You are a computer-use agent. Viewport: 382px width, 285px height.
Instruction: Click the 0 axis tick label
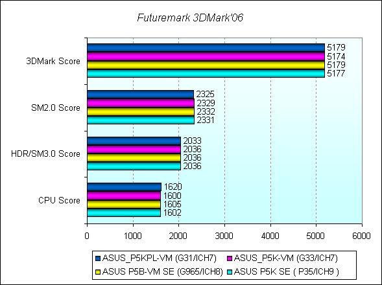(87, 236)
